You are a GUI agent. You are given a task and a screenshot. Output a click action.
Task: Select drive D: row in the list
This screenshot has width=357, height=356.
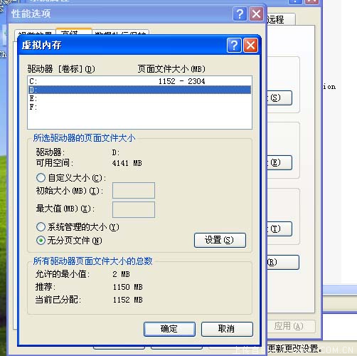(139, 90)
